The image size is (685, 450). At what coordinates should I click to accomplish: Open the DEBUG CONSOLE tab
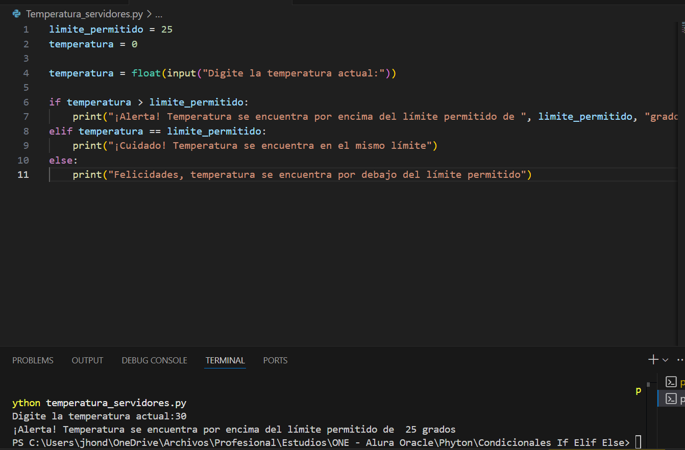tap(154, 360)
